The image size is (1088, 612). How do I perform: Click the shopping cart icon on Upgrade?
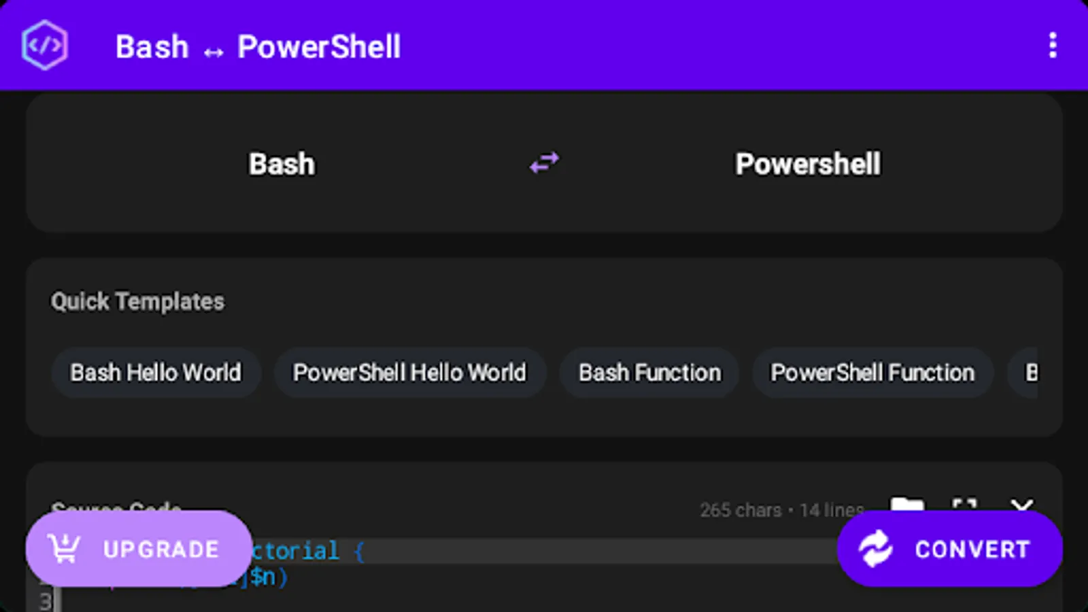[65, 549]
